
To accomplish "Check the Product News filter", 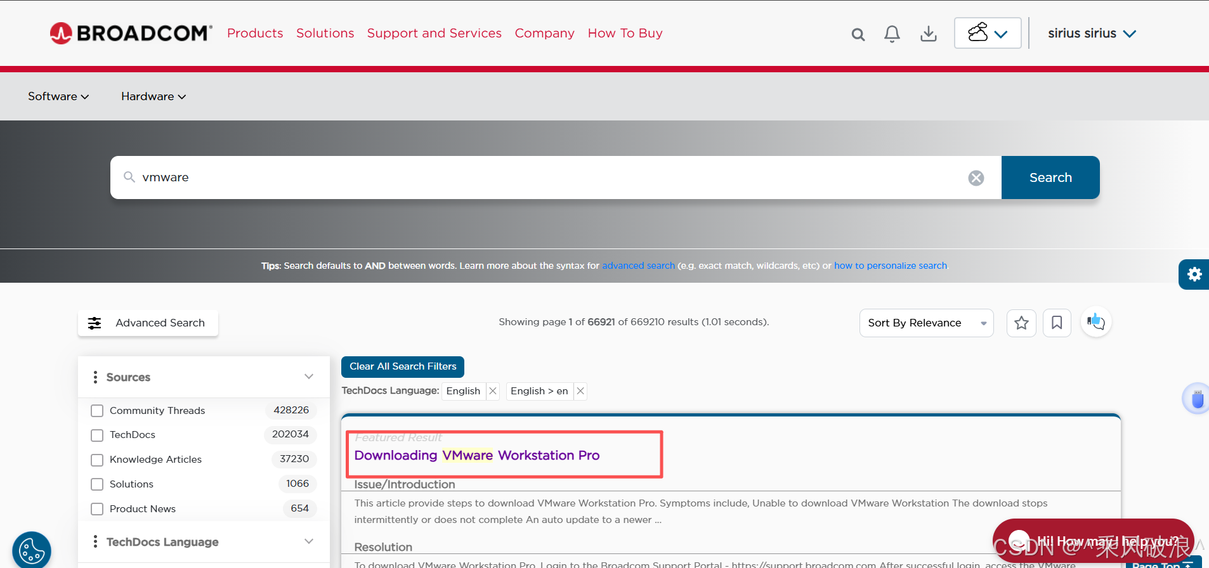I will pos(97,509).
